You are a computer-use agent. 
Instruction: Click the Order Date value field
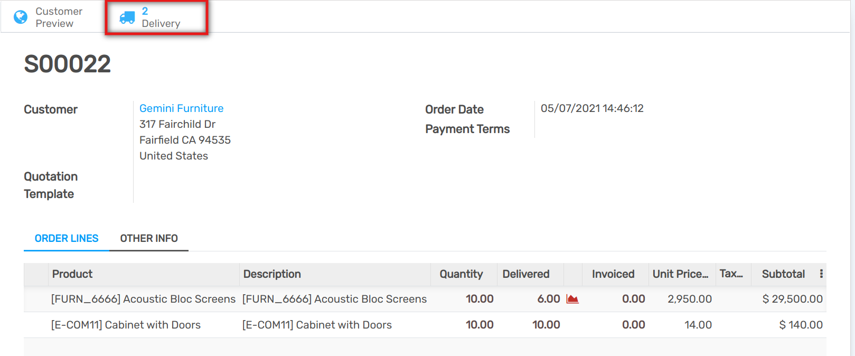[x=592, y=108]
